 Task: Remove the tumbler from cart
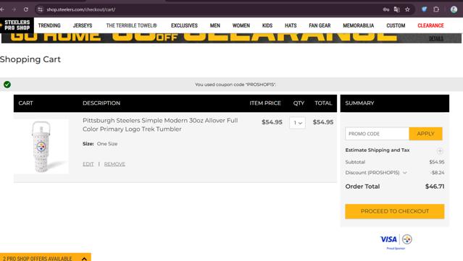[114, 164]
